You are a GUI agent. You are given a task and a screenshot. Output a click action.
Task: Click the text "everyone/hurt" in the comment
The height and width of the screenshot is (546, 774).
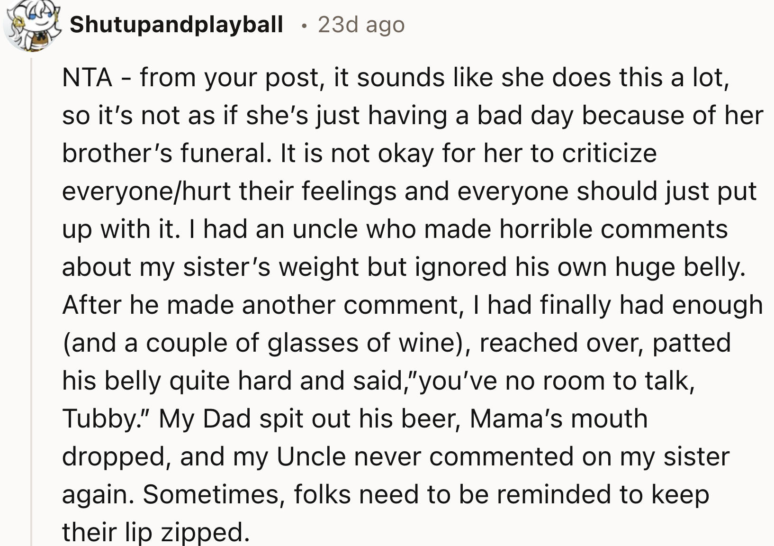pos(146,191)
